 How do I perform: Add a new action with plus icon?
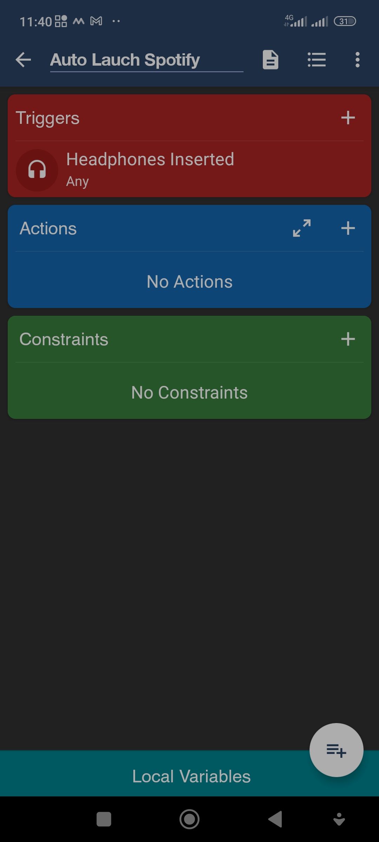[x=348, y=228]
